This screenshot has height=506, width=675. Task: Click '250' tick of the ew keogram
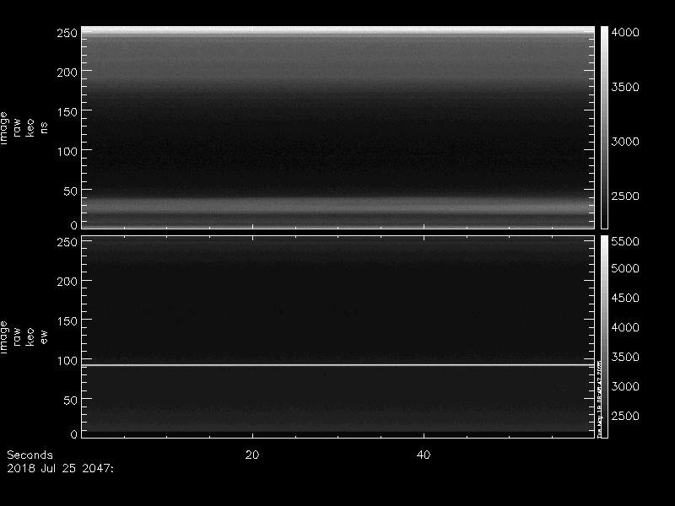click(67, 242)
